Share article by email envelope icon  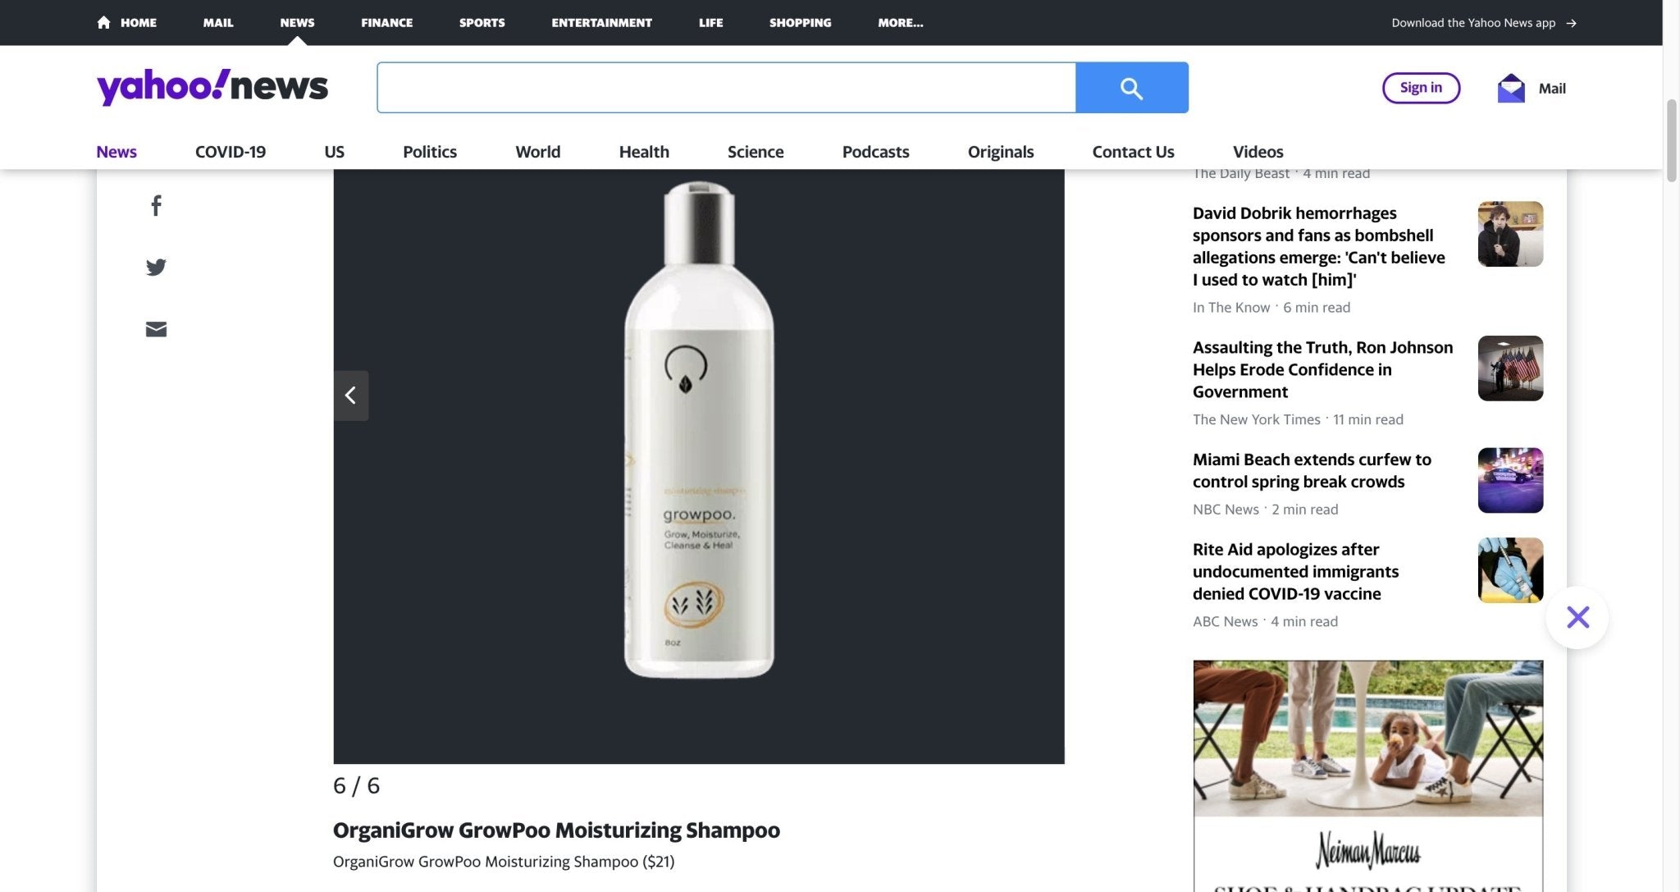[156, 329]
